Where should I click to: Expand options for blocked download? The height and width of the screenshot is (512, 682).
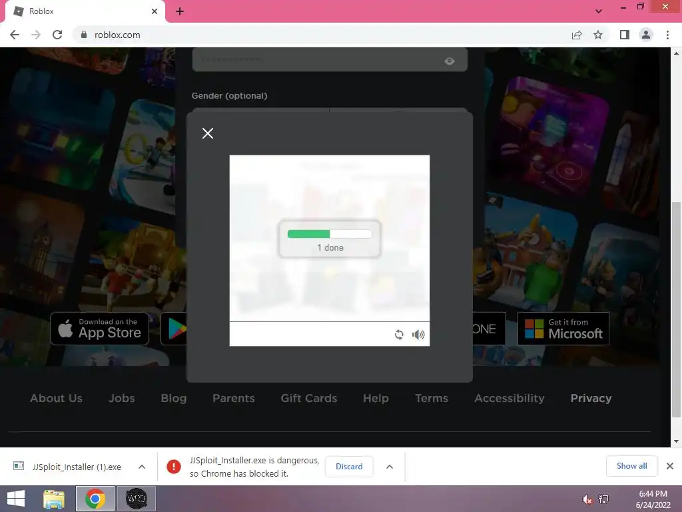390,467
